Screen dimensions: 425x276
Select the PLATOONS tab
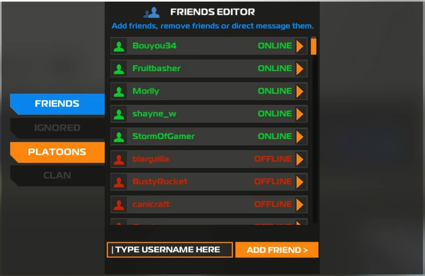tap(57, 152)
